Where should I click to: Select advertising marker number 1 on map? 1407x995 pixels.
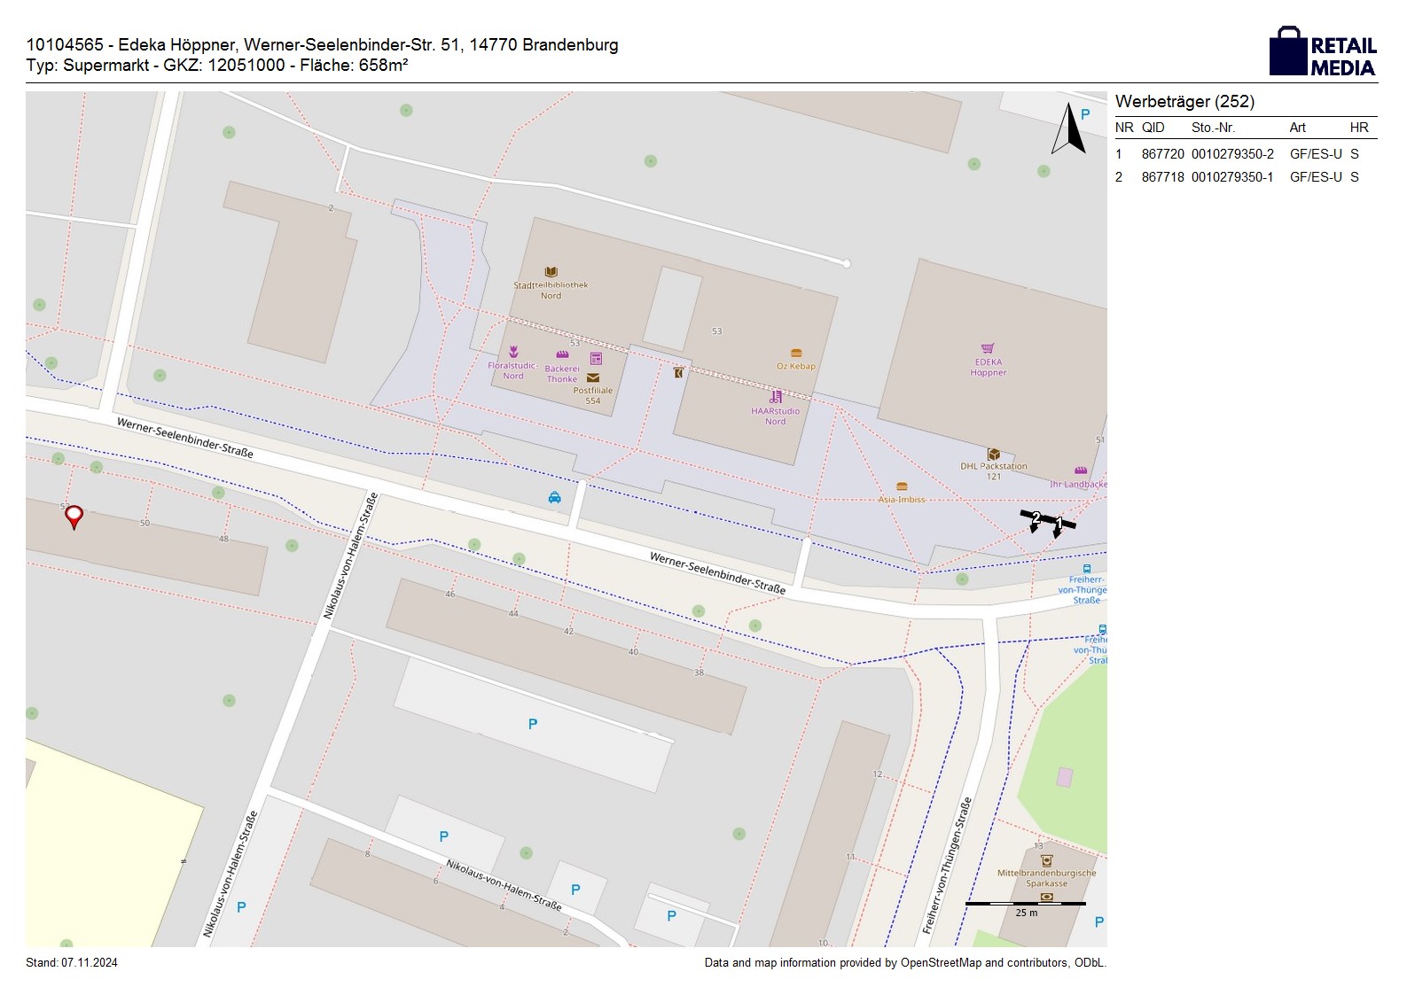pyautogui.click(x=1058, y=525)
